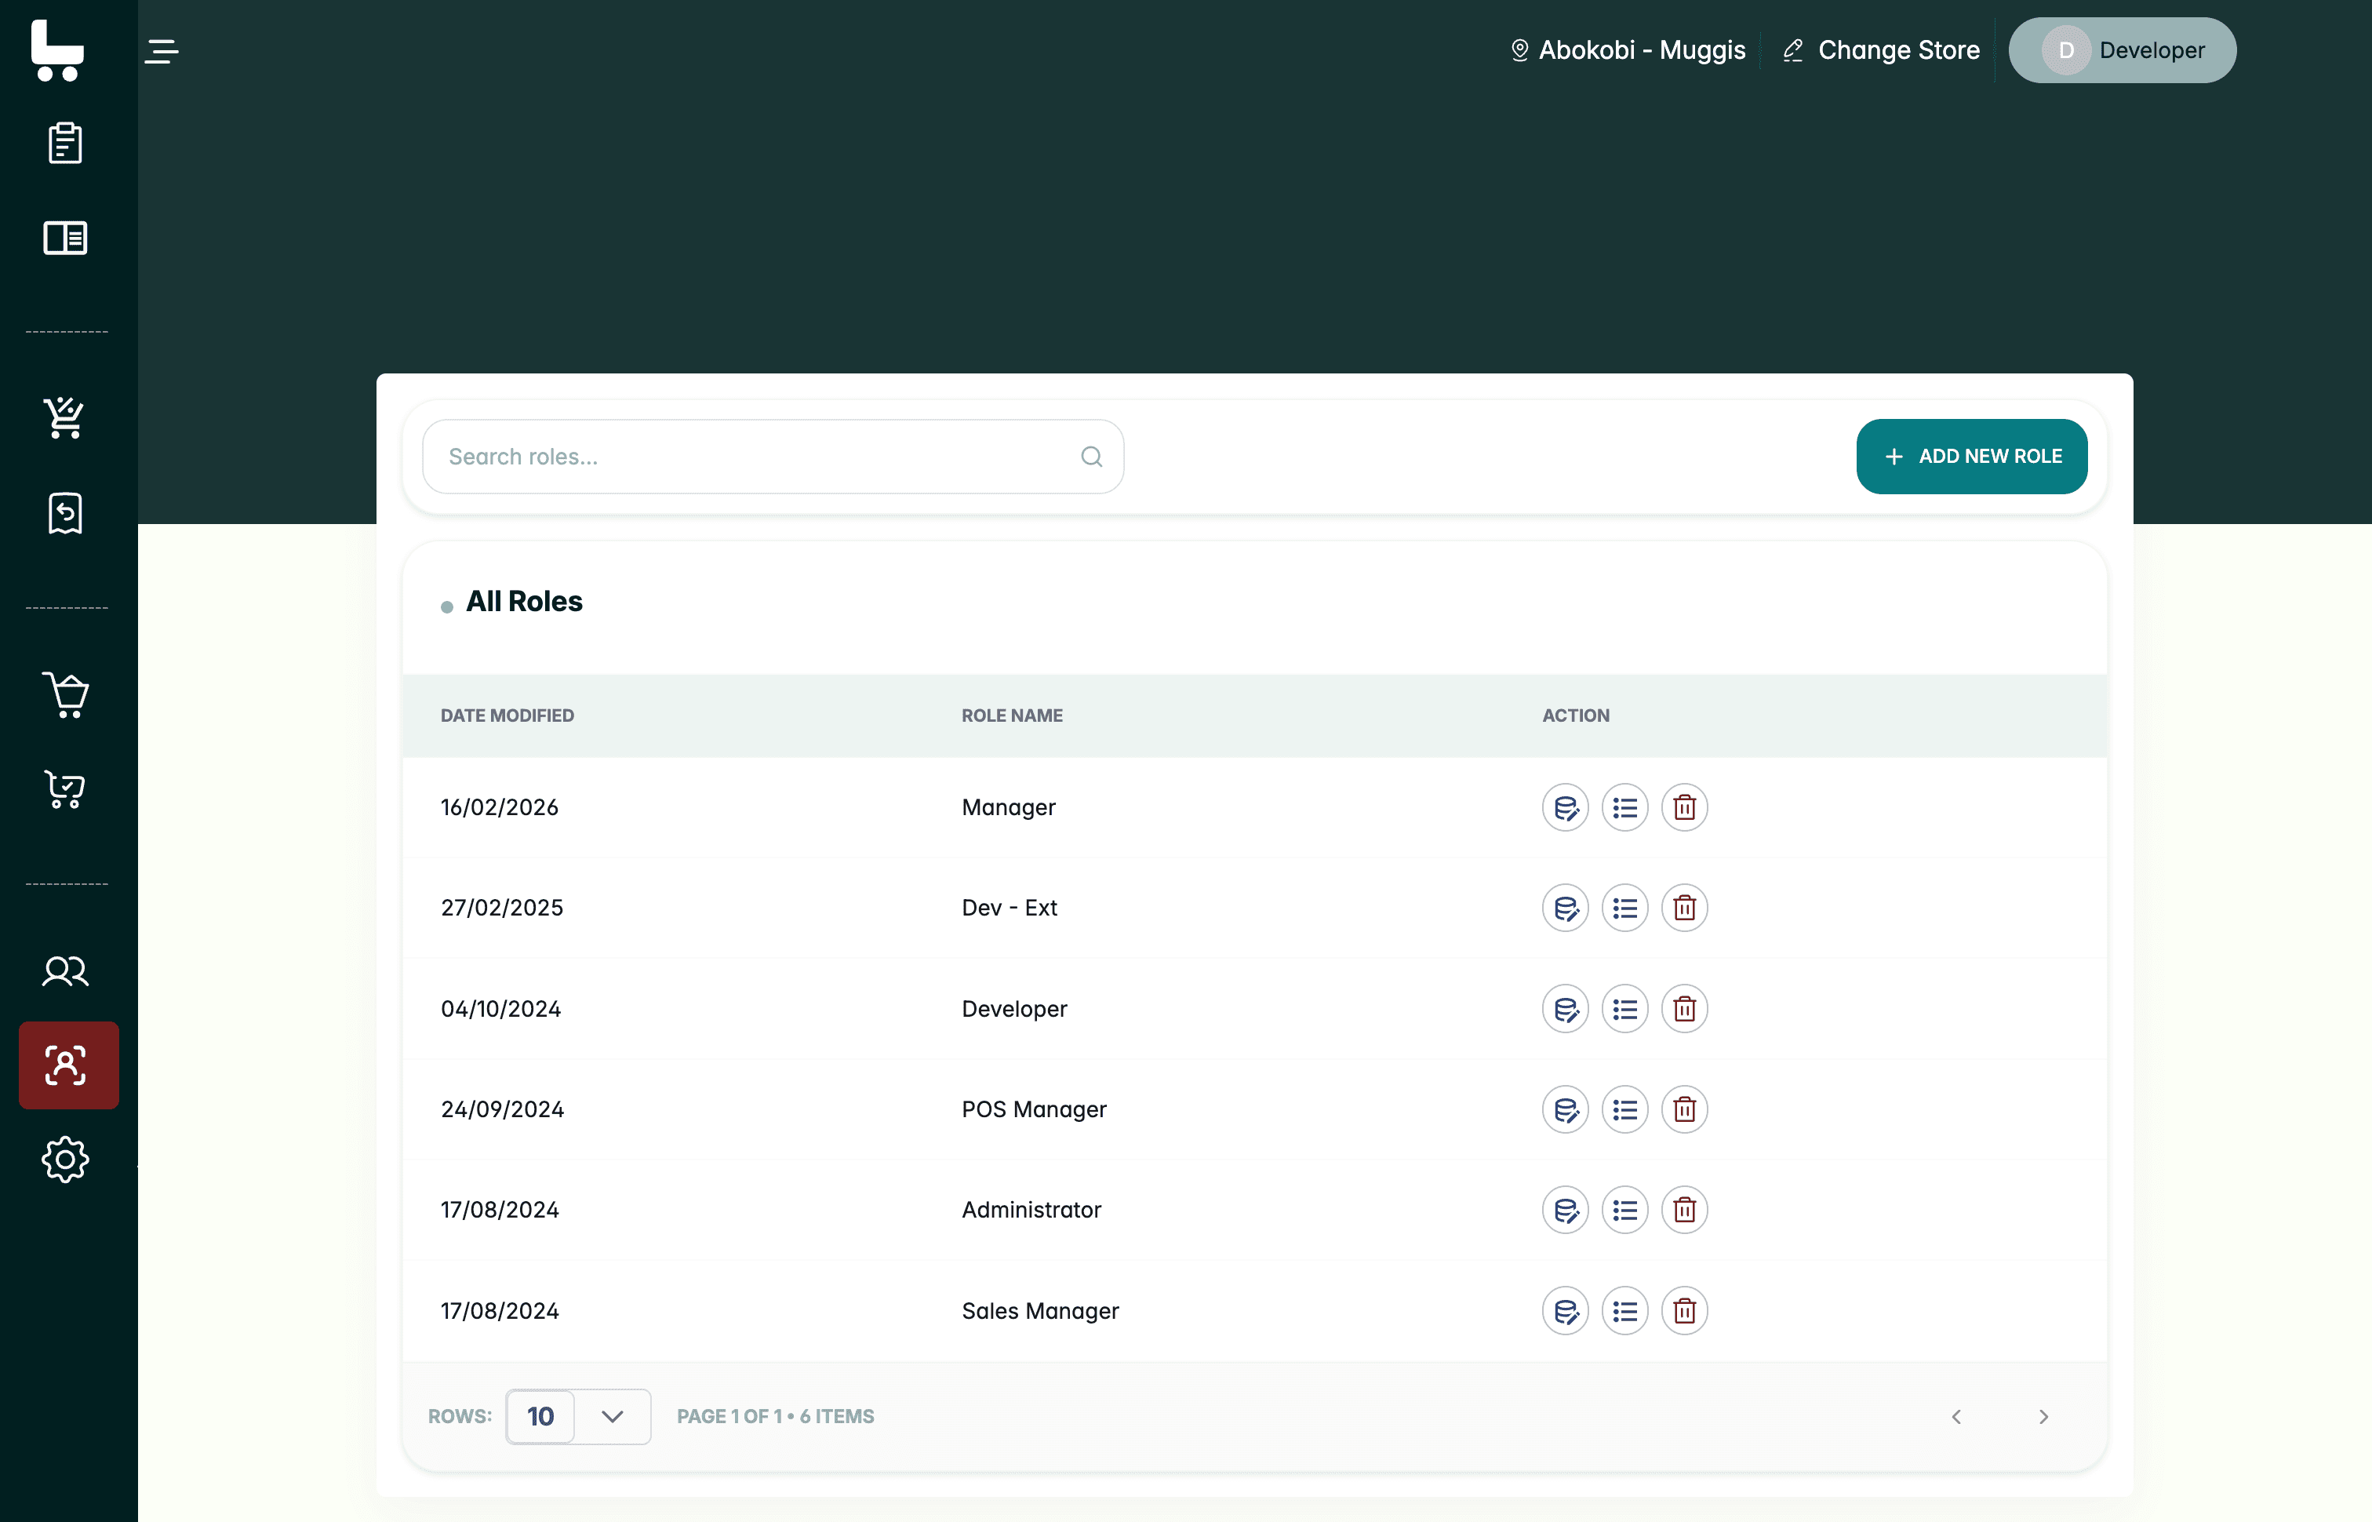Delete the POS Manager role

(1684, 1109)
